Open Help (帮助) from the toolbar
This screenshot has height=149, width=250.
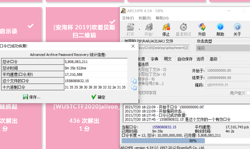(220, 29)
